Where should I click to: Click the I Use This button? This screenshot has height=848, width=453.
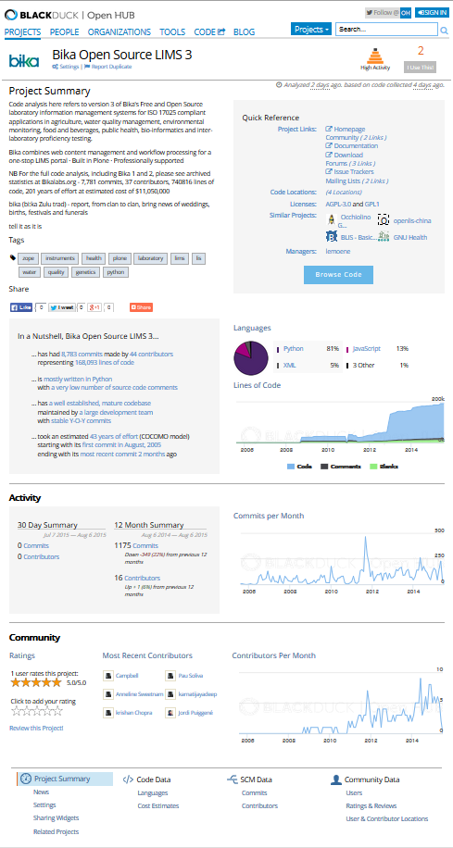[x=421, y=68]
